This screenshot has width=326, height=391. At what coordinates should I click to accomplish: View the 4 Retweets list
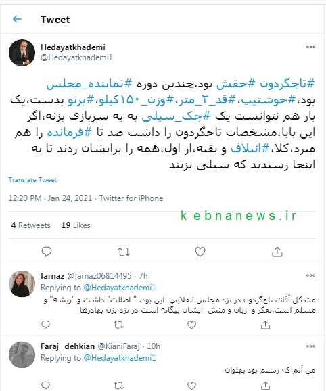tap(30, 225)
